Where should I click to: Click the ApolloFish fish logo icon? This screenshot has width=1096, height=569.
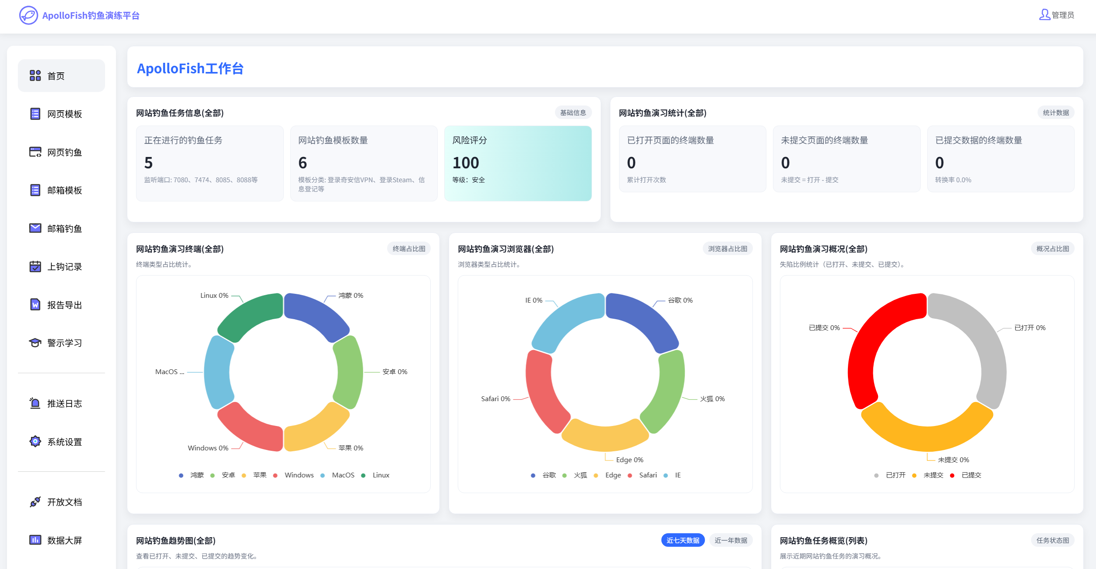pyautogui.click(x=29, y=15)
